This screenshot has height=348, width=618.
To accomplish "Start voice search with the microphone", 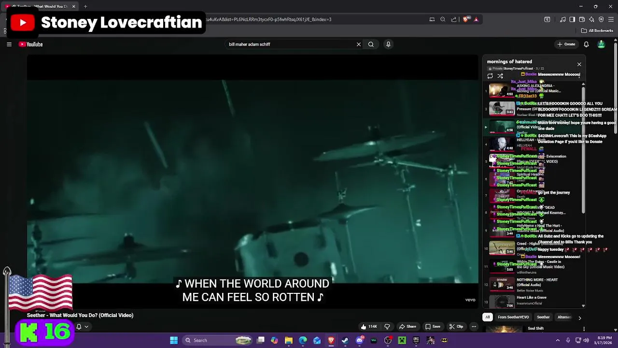I will [388, 44].
